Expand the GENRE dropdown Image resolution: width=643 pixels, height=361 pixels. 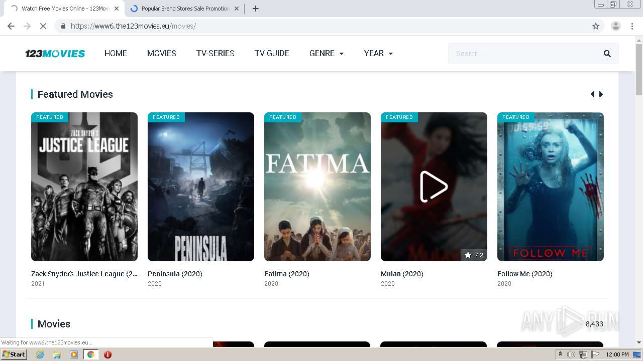coord(327,53)
